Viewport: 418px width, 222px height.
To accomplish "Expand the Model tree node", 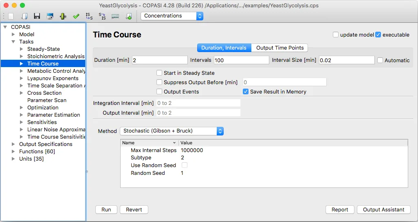I will tap(13, 34).
